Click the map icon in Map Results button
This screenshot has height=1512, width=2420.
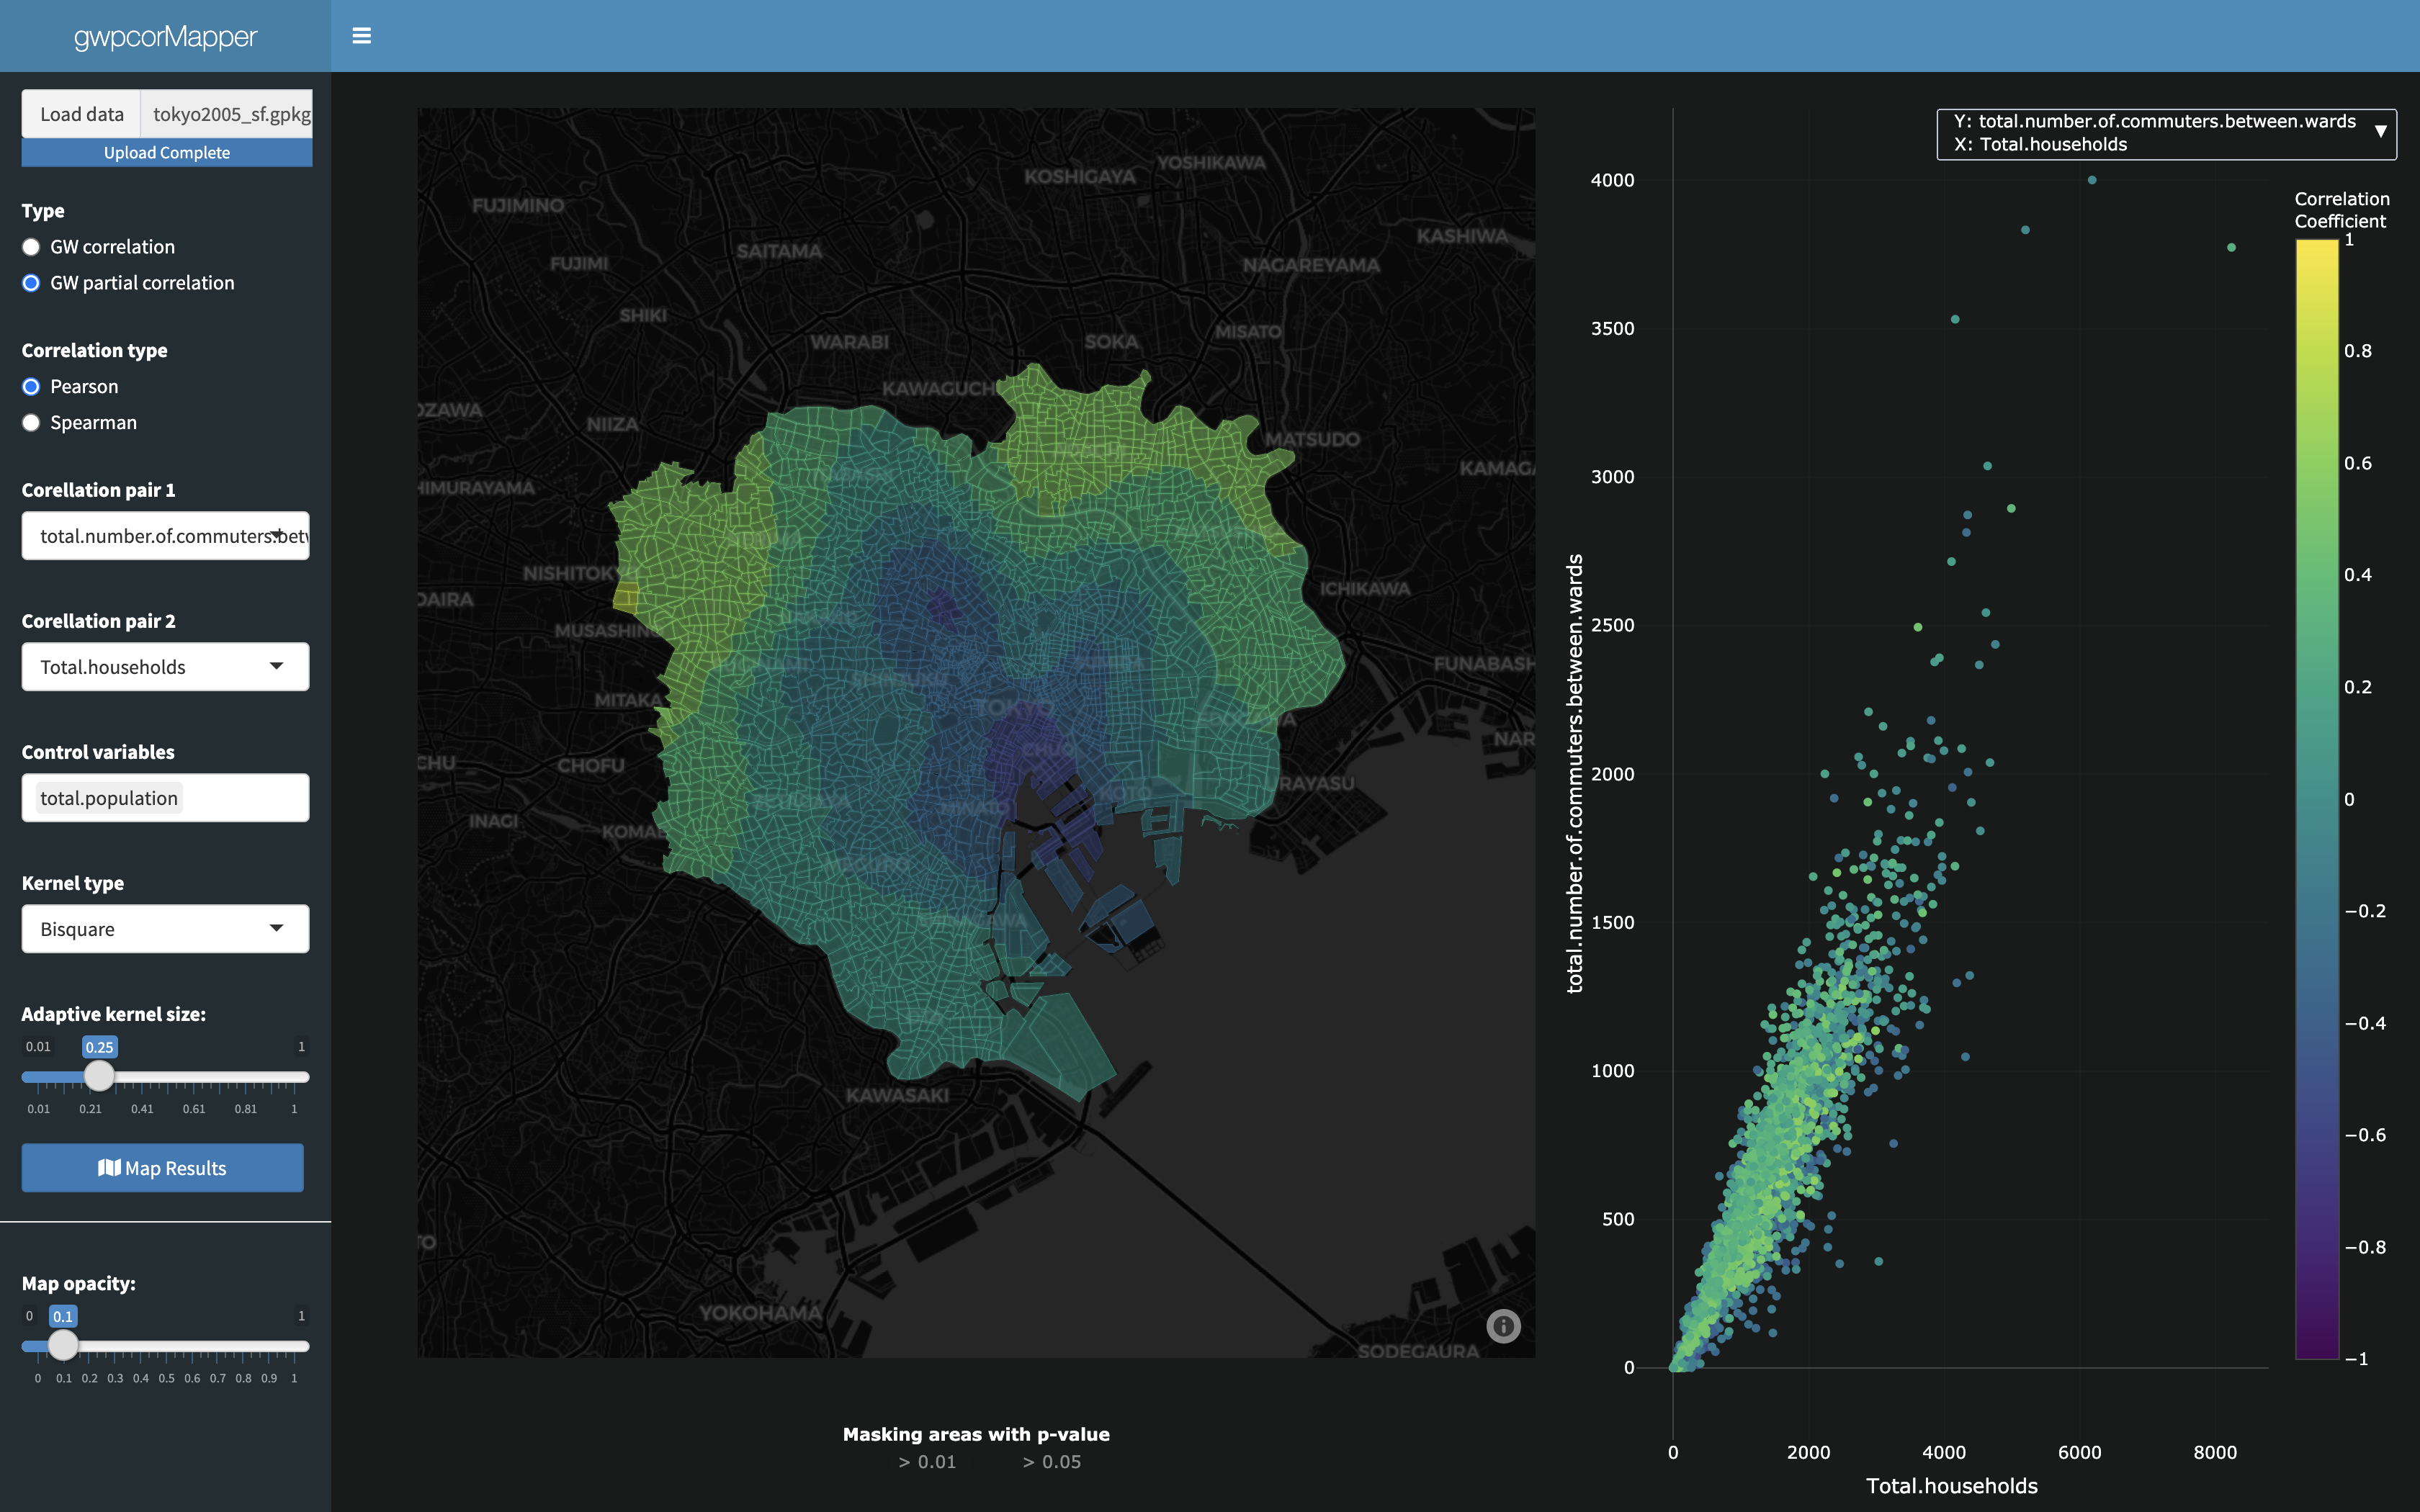point(109,1168)
